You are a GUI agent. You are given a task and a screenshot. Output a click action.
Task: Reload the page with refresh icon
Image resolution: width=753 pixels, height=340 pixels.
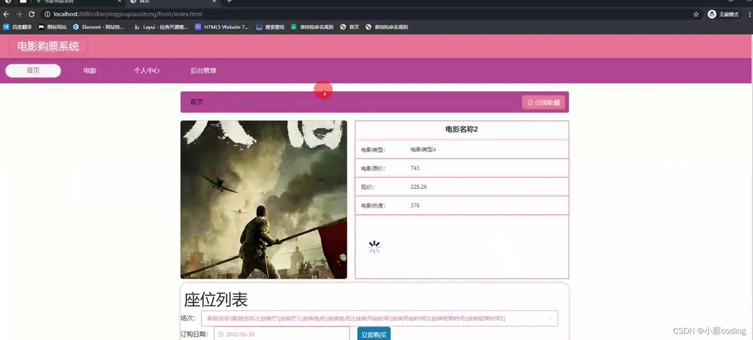pyautogui.click(x=31, y=15)
